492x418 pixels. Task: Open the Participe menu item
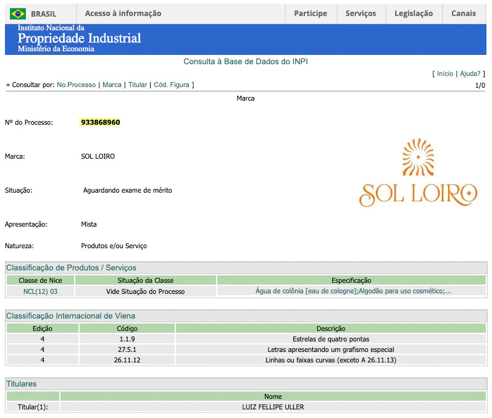coord(311,14)
